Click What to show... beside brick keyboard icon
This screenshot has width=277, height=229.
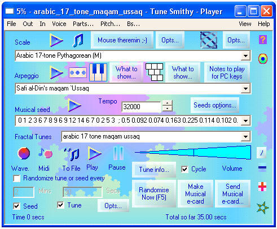pos(183,72)
